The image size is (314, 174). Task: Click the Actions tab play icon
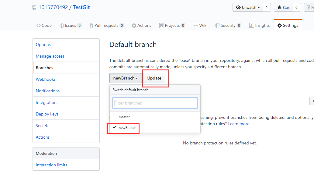(x=134, y=26)
